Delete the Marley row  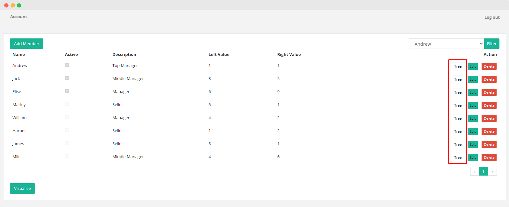pyautogui.click(x=489, y=105)
